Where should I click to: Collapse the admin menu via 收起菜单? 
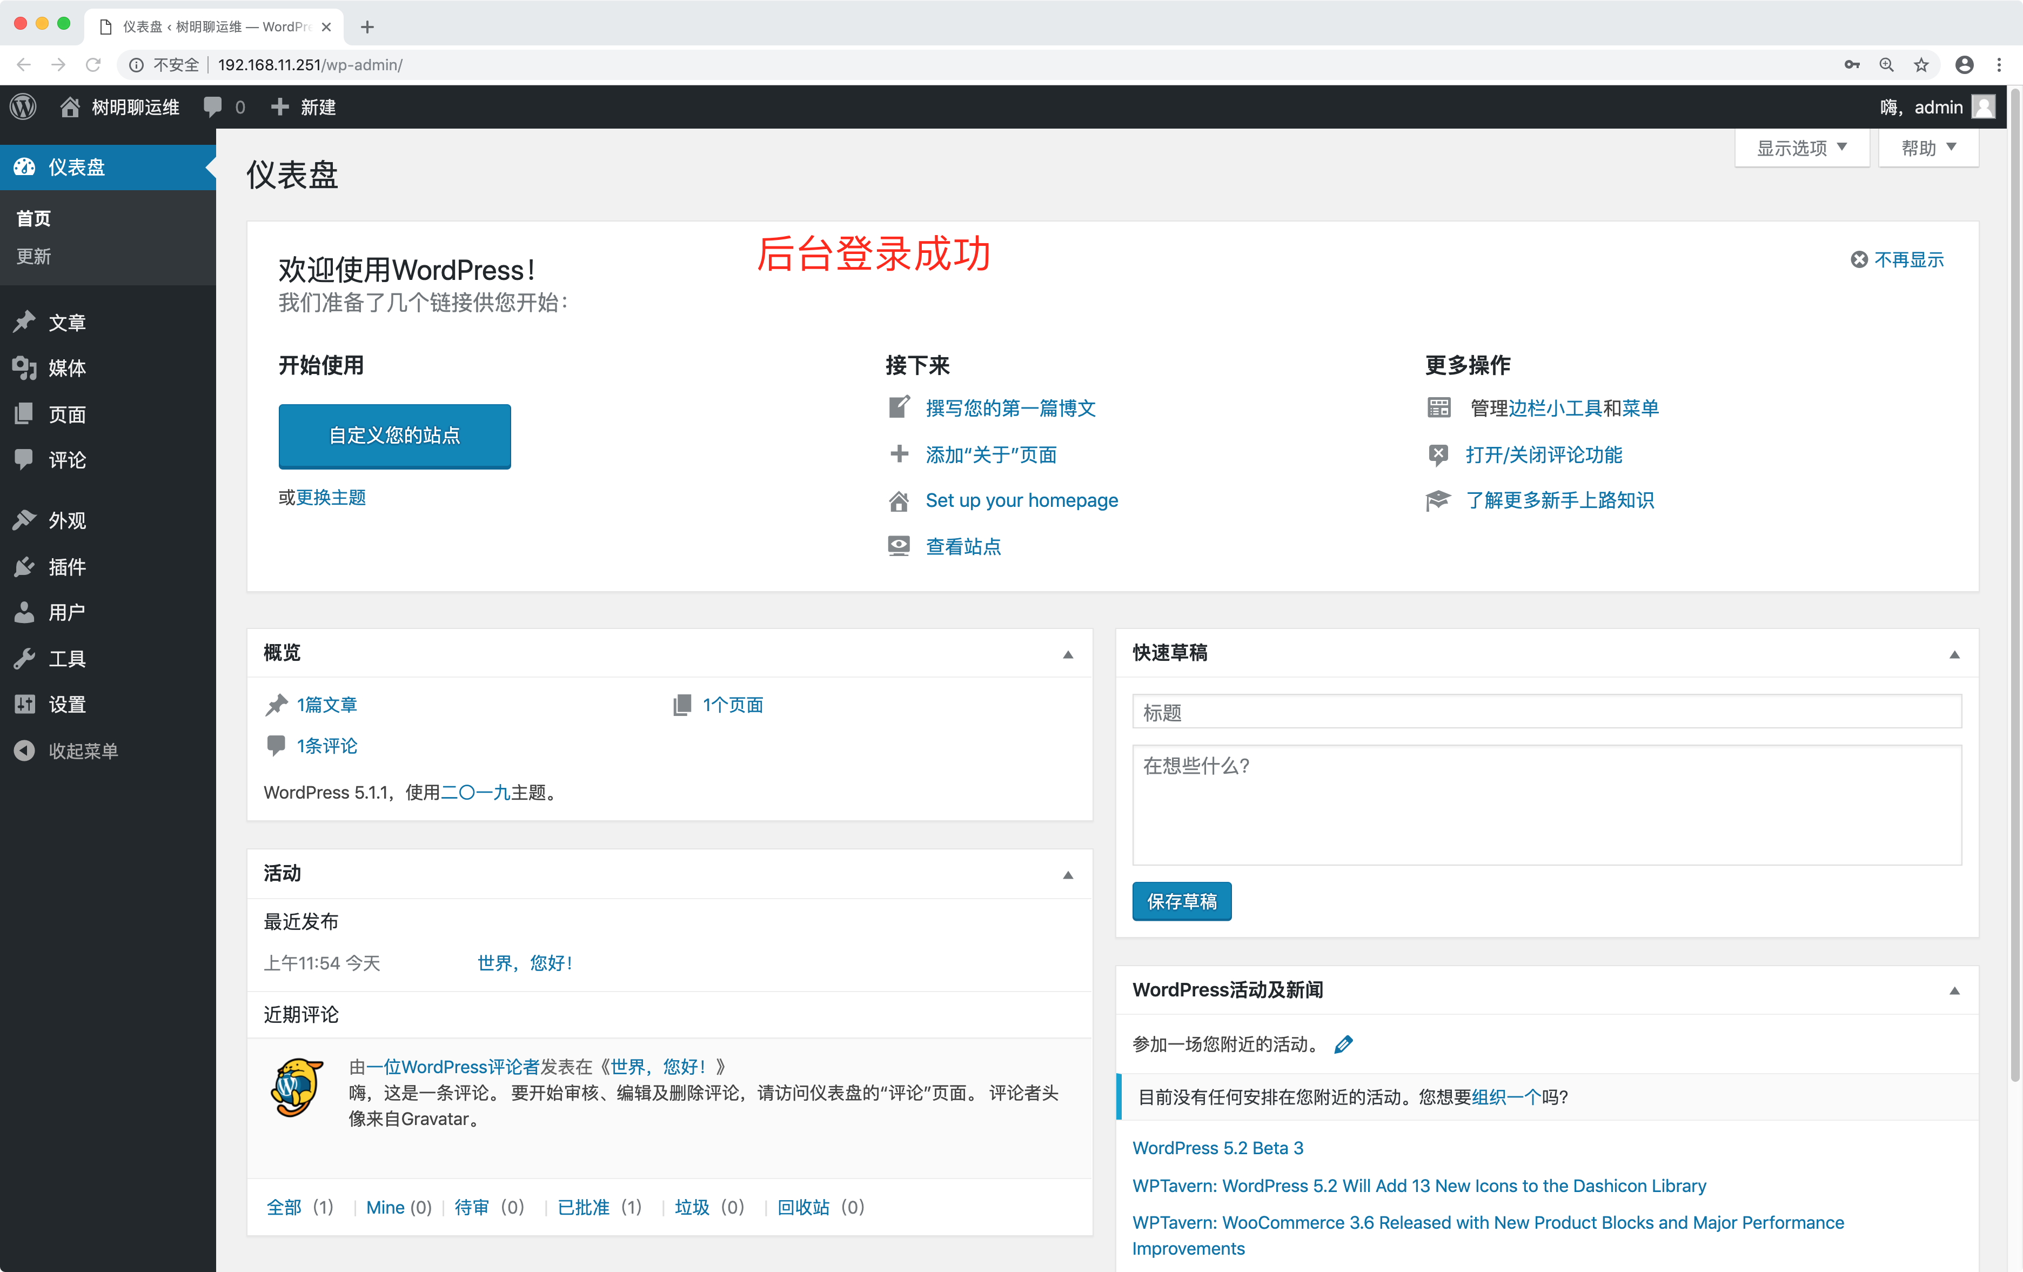(x=84, y=750)
